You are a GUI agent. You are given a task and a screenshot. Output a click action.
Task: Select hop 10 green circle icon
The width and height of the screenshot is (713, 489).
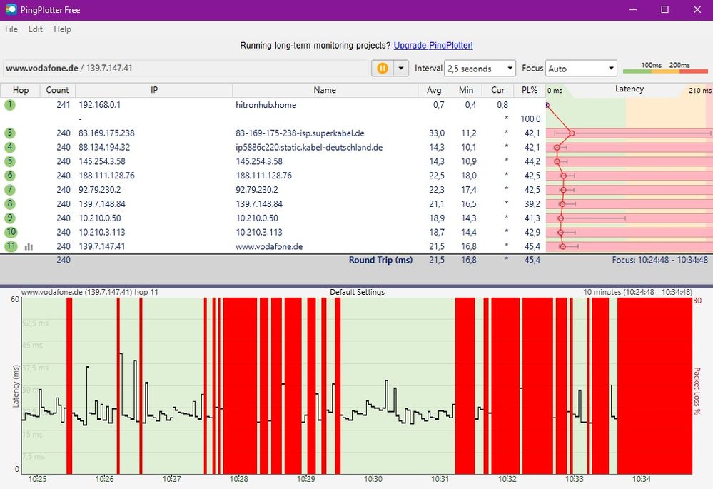11,231
